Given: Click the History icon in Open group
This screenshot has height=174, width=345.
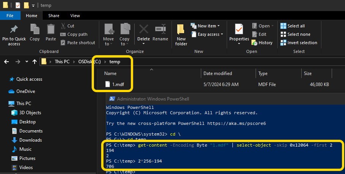Looking at the screenshot, I should (262, 43).
